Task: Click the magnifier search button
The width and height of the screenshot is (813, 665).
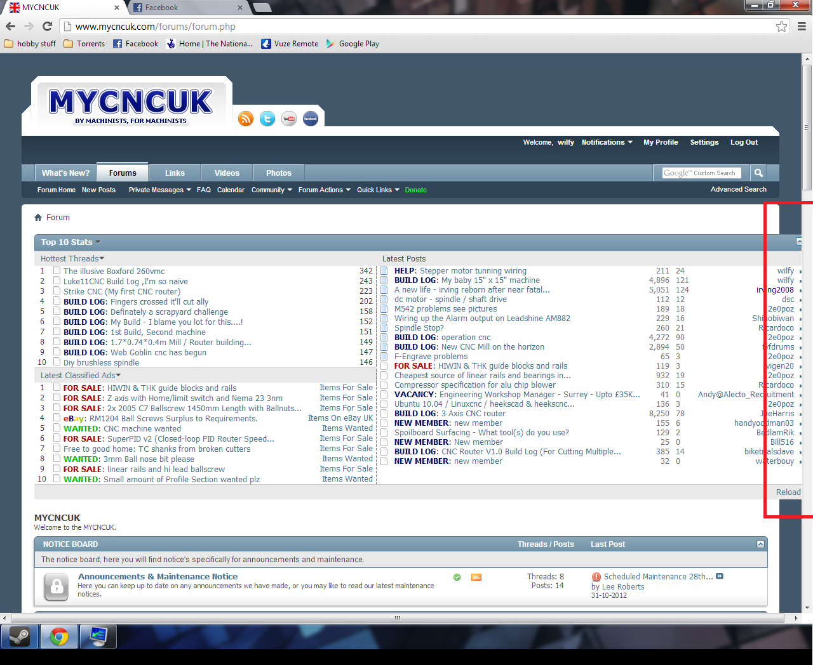Action: (758, 173)
